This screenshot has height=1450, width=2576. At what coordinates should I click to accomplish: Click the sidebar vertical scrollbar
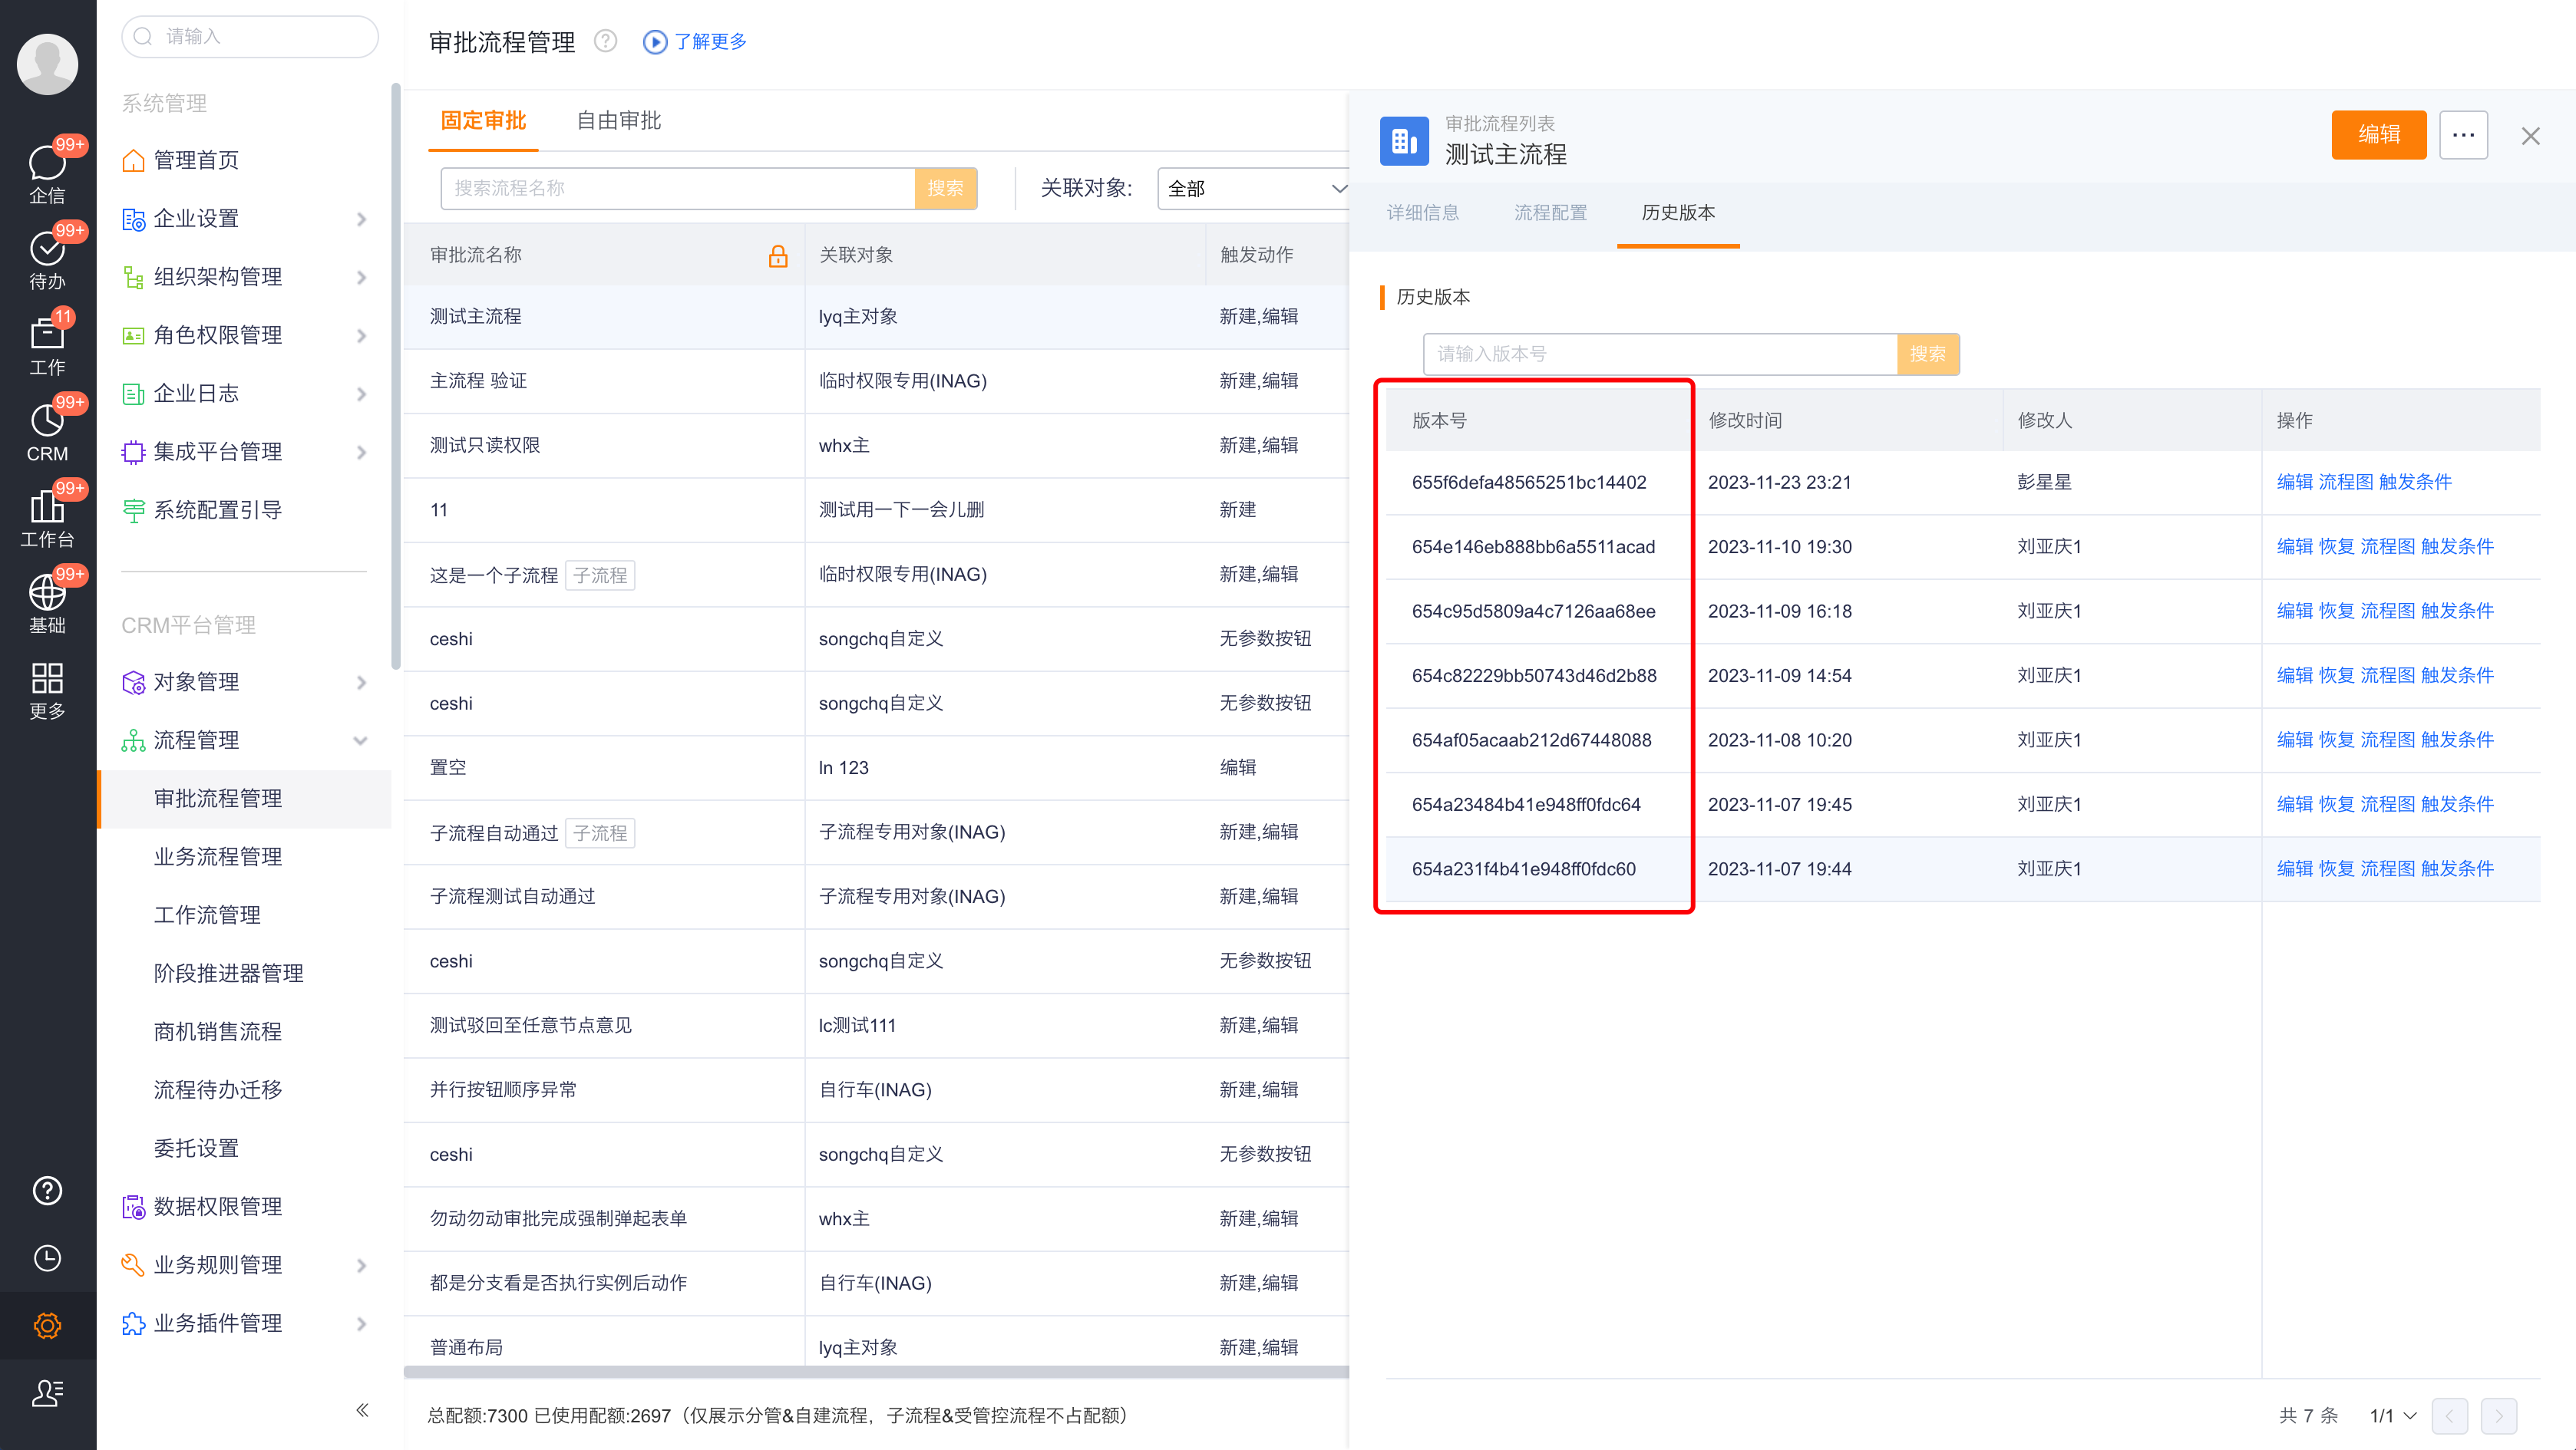[x=396, y=377]
